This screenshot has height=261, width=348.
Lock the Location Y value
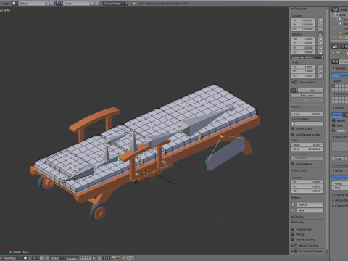(320, 25)
